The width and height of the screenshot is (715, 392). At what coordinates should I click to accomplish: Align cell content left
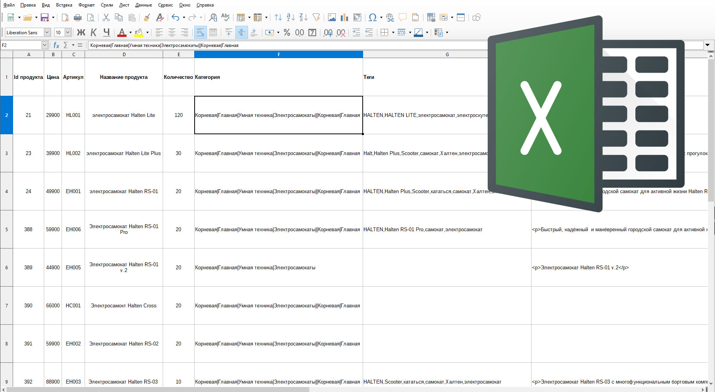[x=159, y=32]
